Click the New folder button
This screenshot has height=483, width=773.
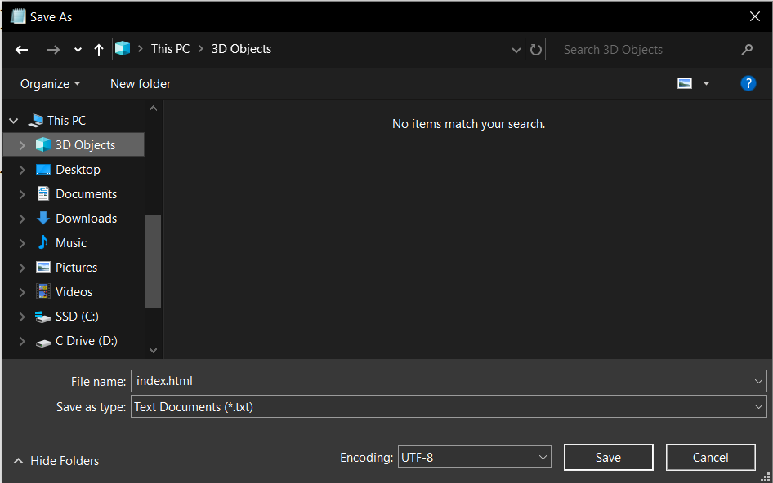tap(140, 83)
